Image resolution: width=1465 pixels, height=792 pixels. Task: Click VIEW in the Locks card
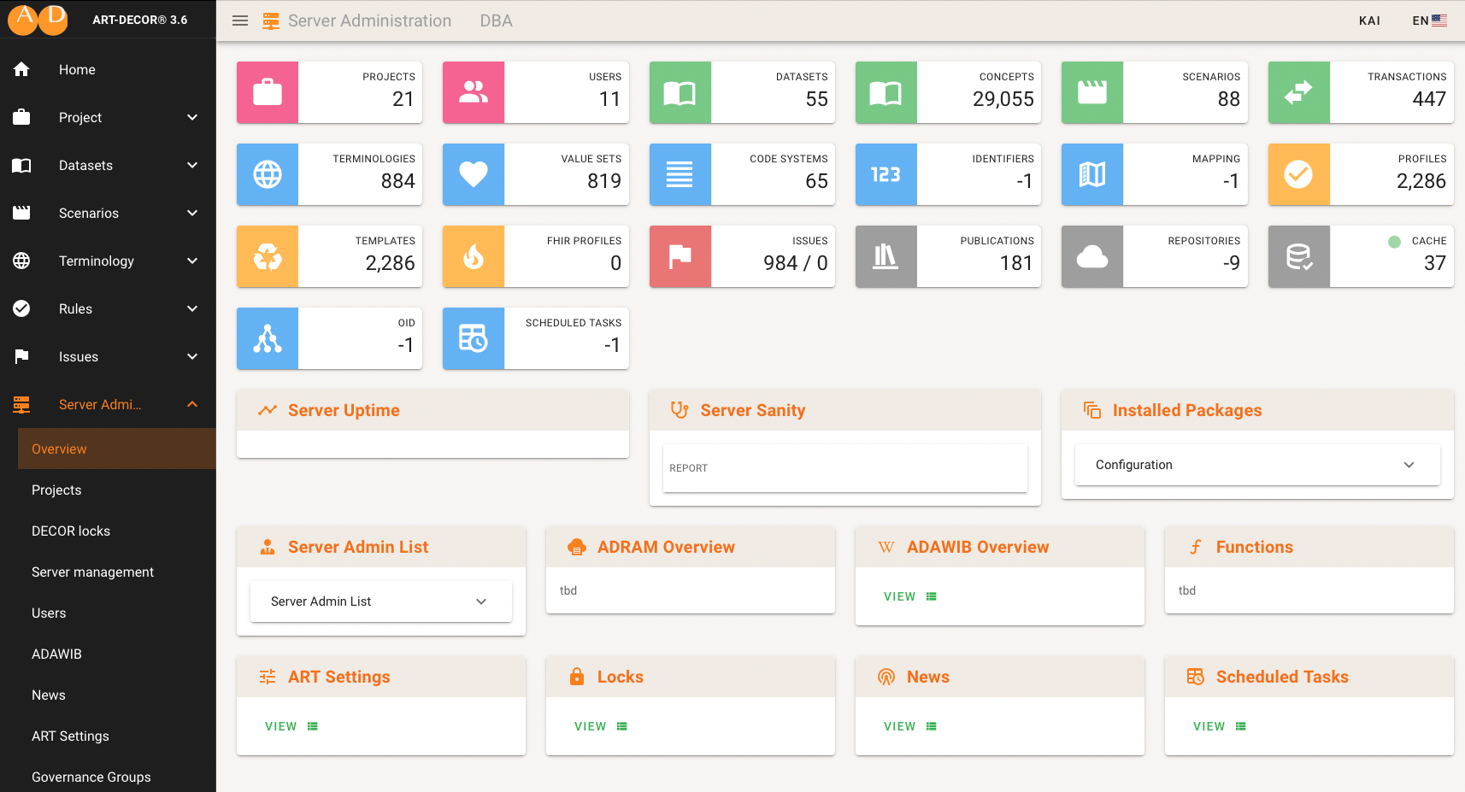point(600,726)
